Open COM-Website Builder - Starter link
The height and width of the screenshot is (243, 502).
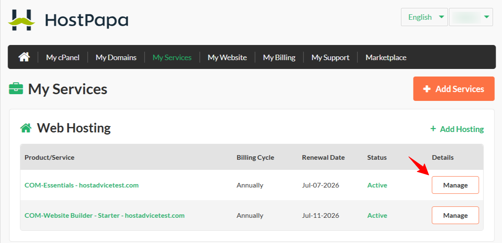tap(105, 216)
